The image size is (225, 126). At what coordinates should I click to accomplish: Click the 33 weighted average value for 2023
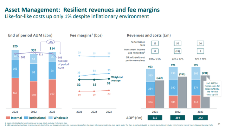tap(109, 83)
